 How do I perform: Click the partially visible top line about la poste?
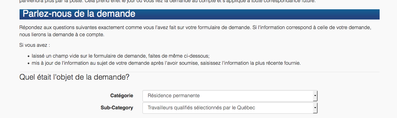(167, 1)
